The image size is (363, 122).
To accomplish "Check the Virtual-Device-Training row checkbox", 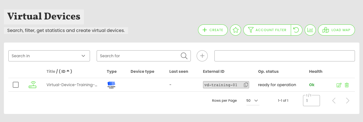I will [16, 85].
